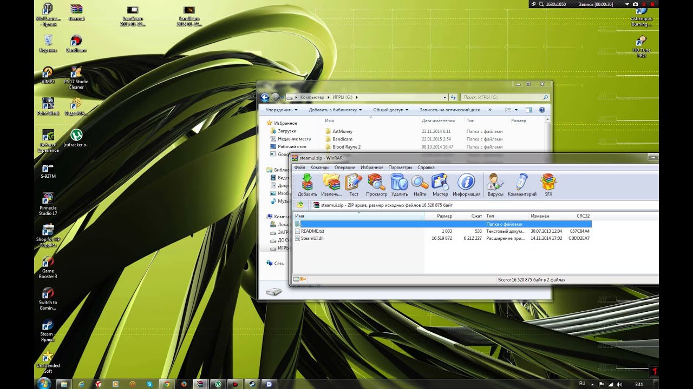
Task: Click the Switch to Gaming desktop icon
Action: 48,299
